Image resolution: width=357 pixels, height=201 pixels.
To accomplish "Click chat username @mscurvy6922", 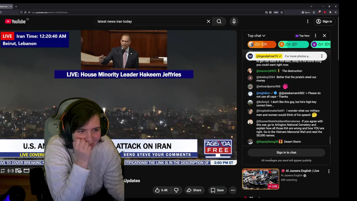I will 266,71.
